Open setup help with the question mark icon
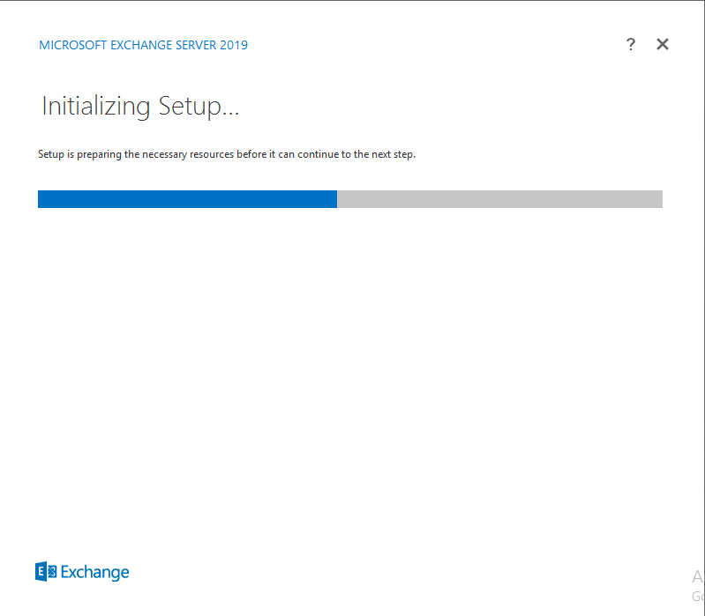The image size is (705, 616). (631, 44)
